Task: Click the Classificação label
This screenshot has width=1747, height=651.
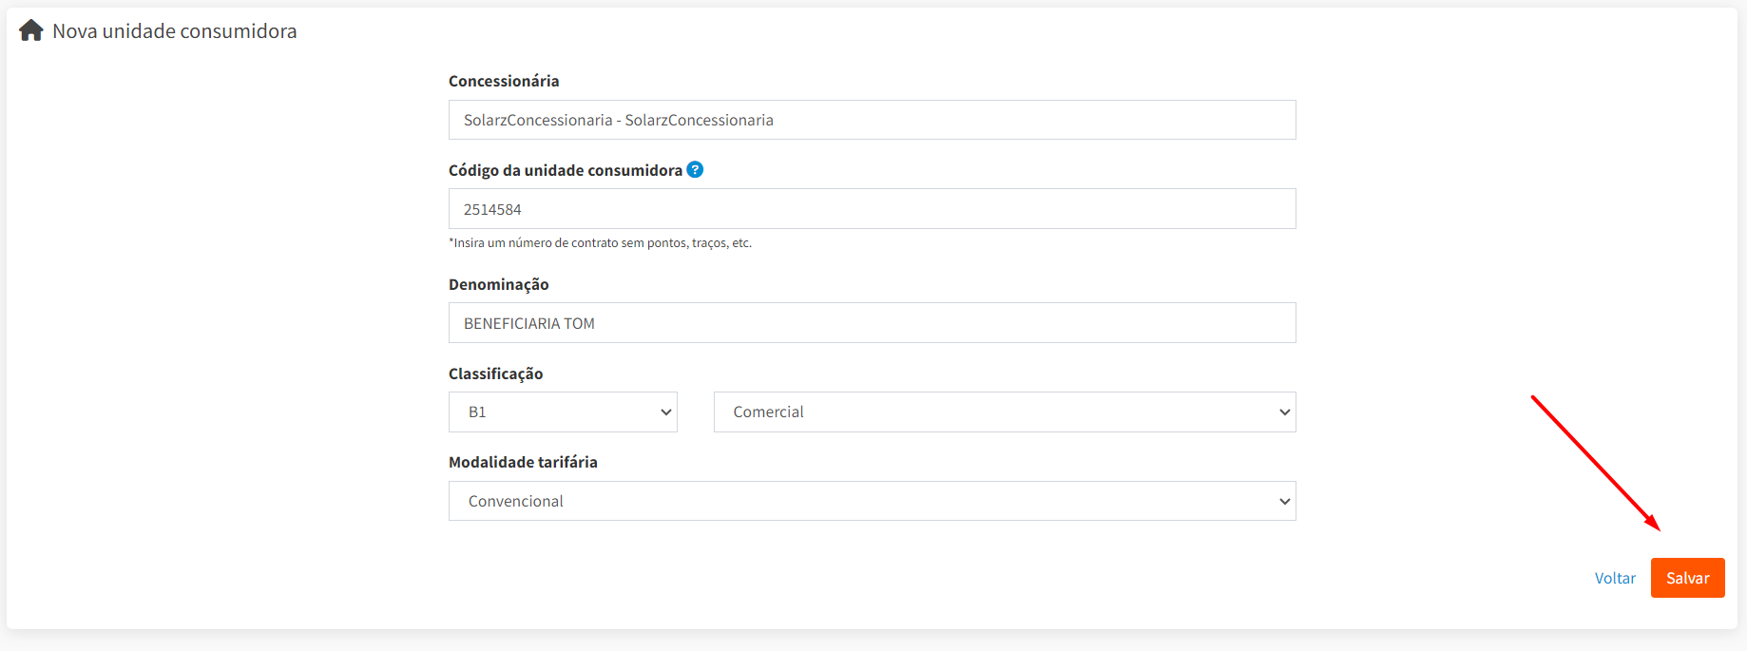Action: point(495,373)
